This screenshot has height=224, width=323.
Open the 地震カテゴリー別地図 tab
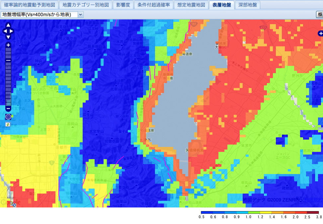pyautogui.click(x=86, y=5)
